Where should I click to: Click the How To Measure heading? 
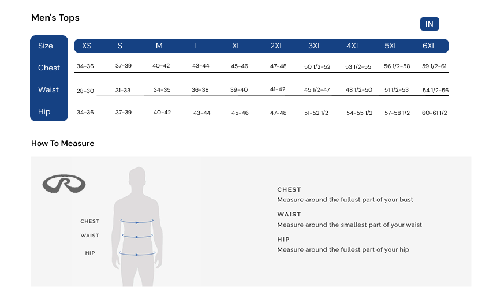tap(63, 143)
